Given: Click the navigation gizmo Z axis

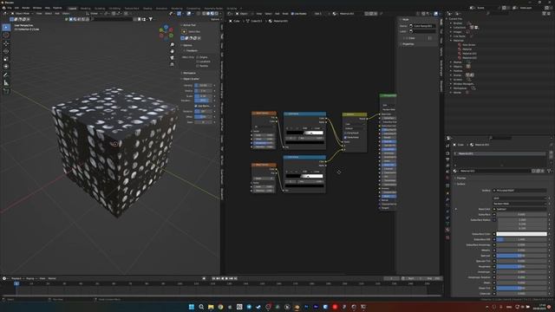Looking at the screenshot, I should (166, 27).
